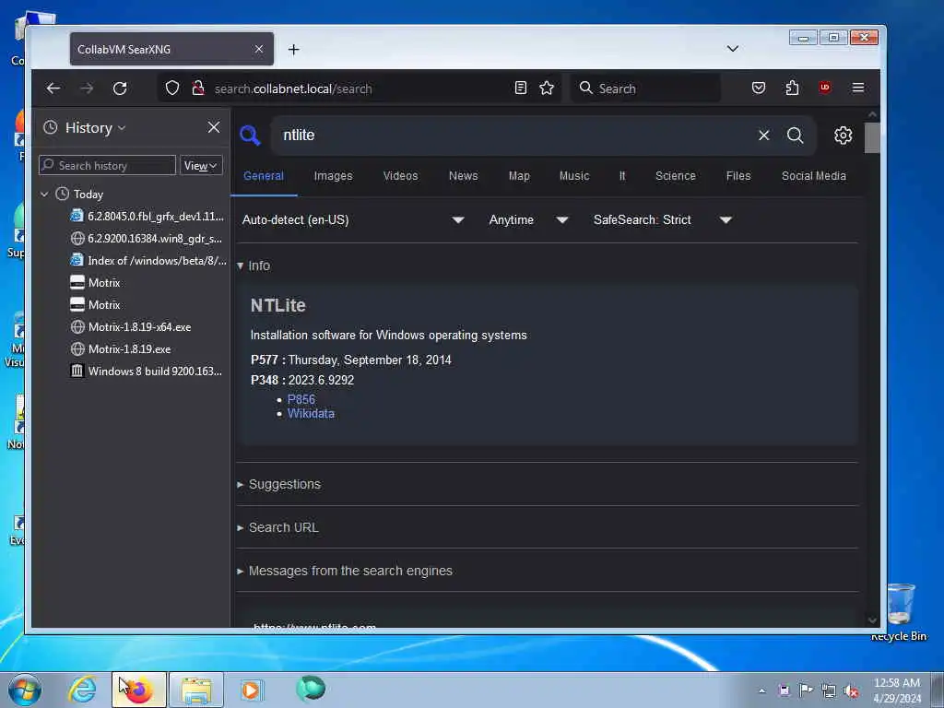Open the SafeSearch: Strict dropdown
Image resolution: width=944 pixels, height=708 pixels.
click(x=662, y=219)
